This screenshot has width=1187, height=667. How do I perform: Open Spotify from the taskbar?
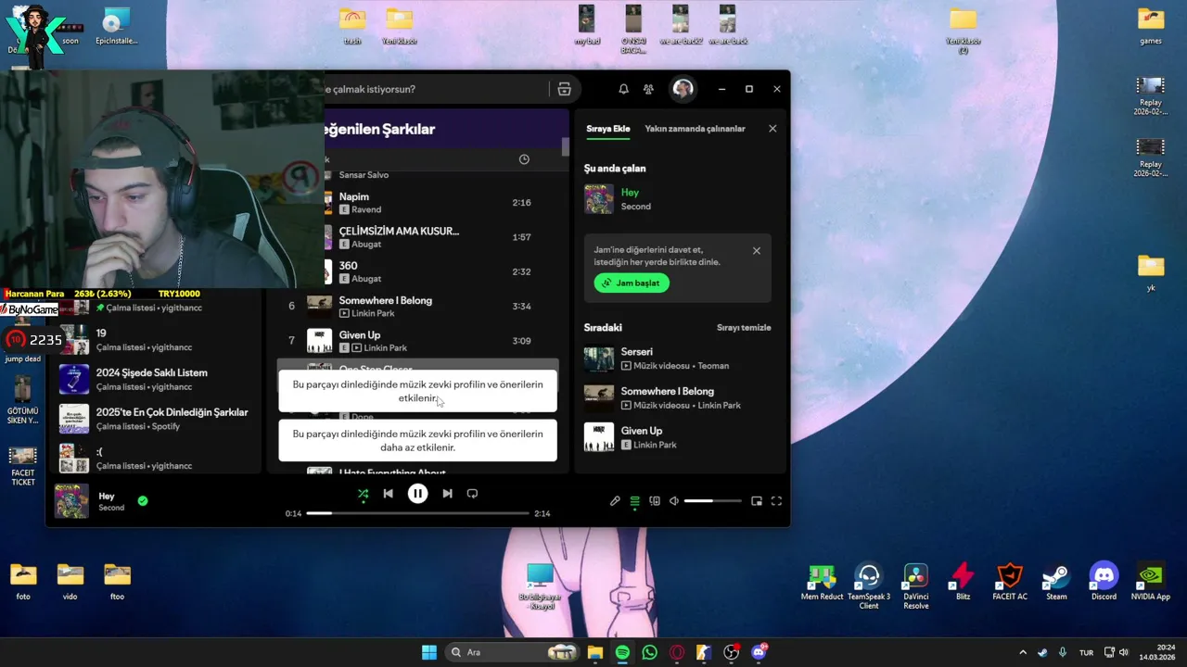pos(622,652)
